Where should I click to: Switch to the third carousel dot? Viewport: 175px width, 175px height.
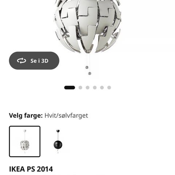click(x=87, y=87)
